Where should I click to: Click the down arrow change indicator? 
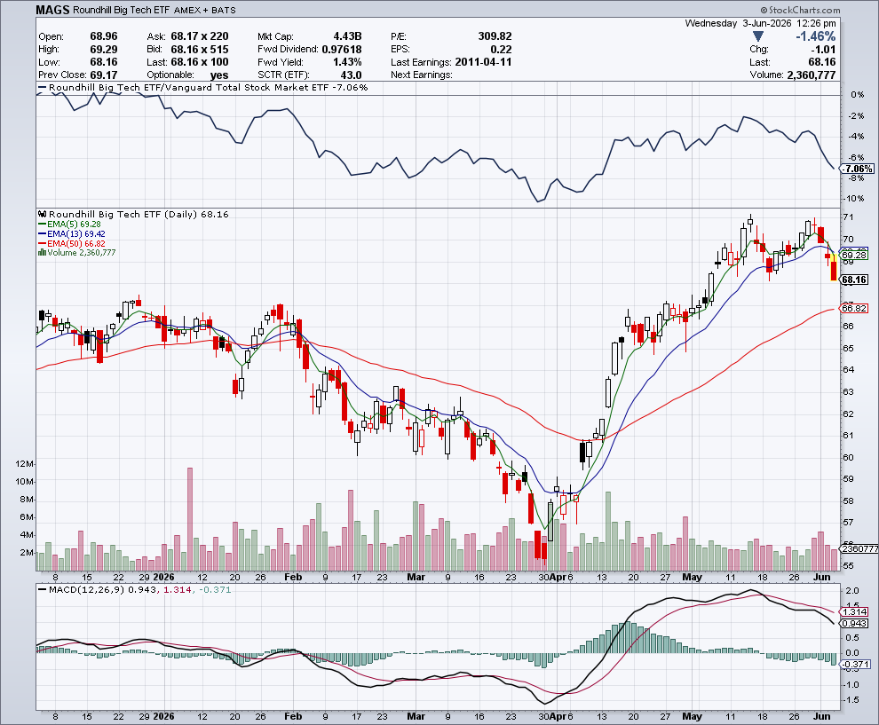758,36
